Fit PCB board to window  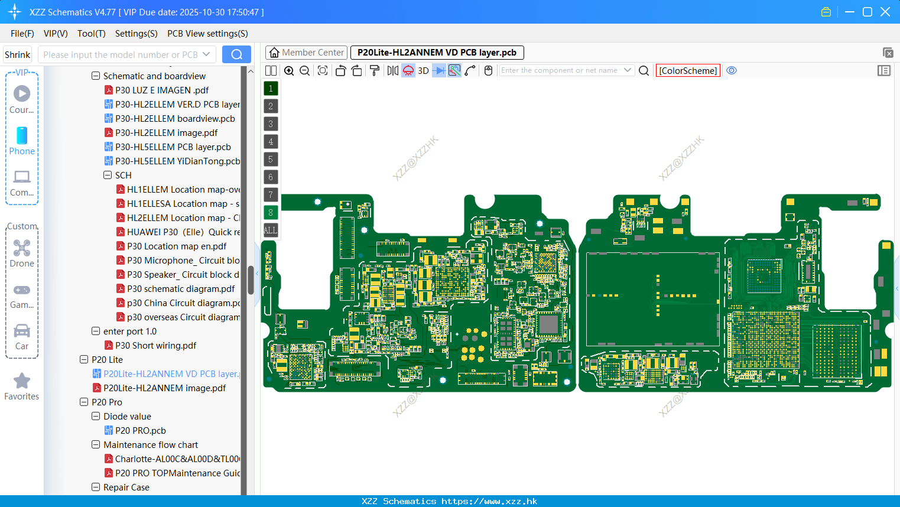(323, 71)
